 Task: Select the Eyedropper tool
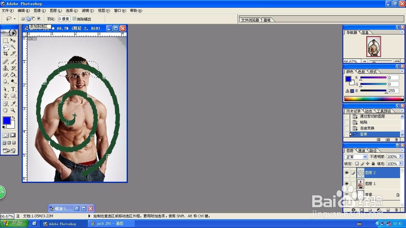[x=13, y=104]
